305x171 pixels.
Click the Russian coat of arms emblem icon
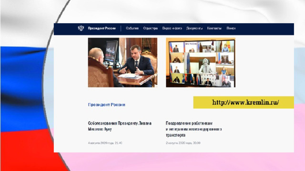pos(81,28)
